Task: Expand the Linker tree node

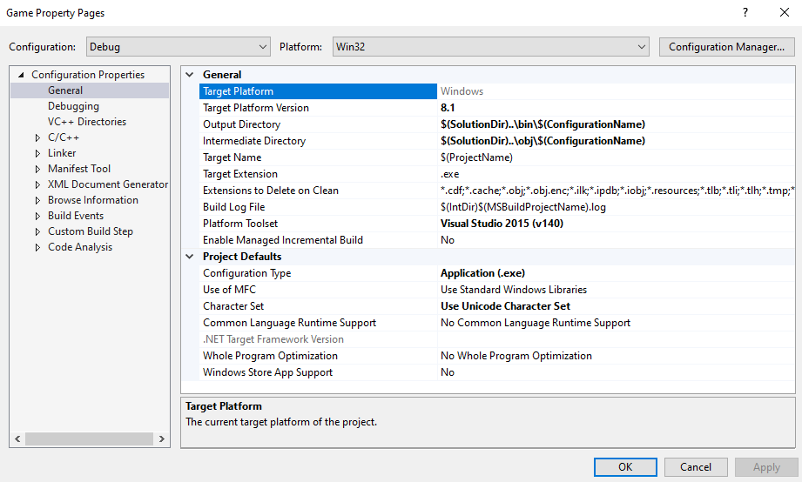Action: (x=37, y=153)
